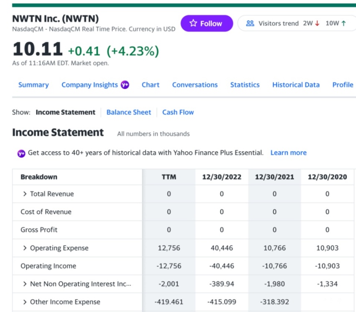Click the +0.41 price change
The image size is (356, 312).
pyautogui.click(x=84, y=51)
